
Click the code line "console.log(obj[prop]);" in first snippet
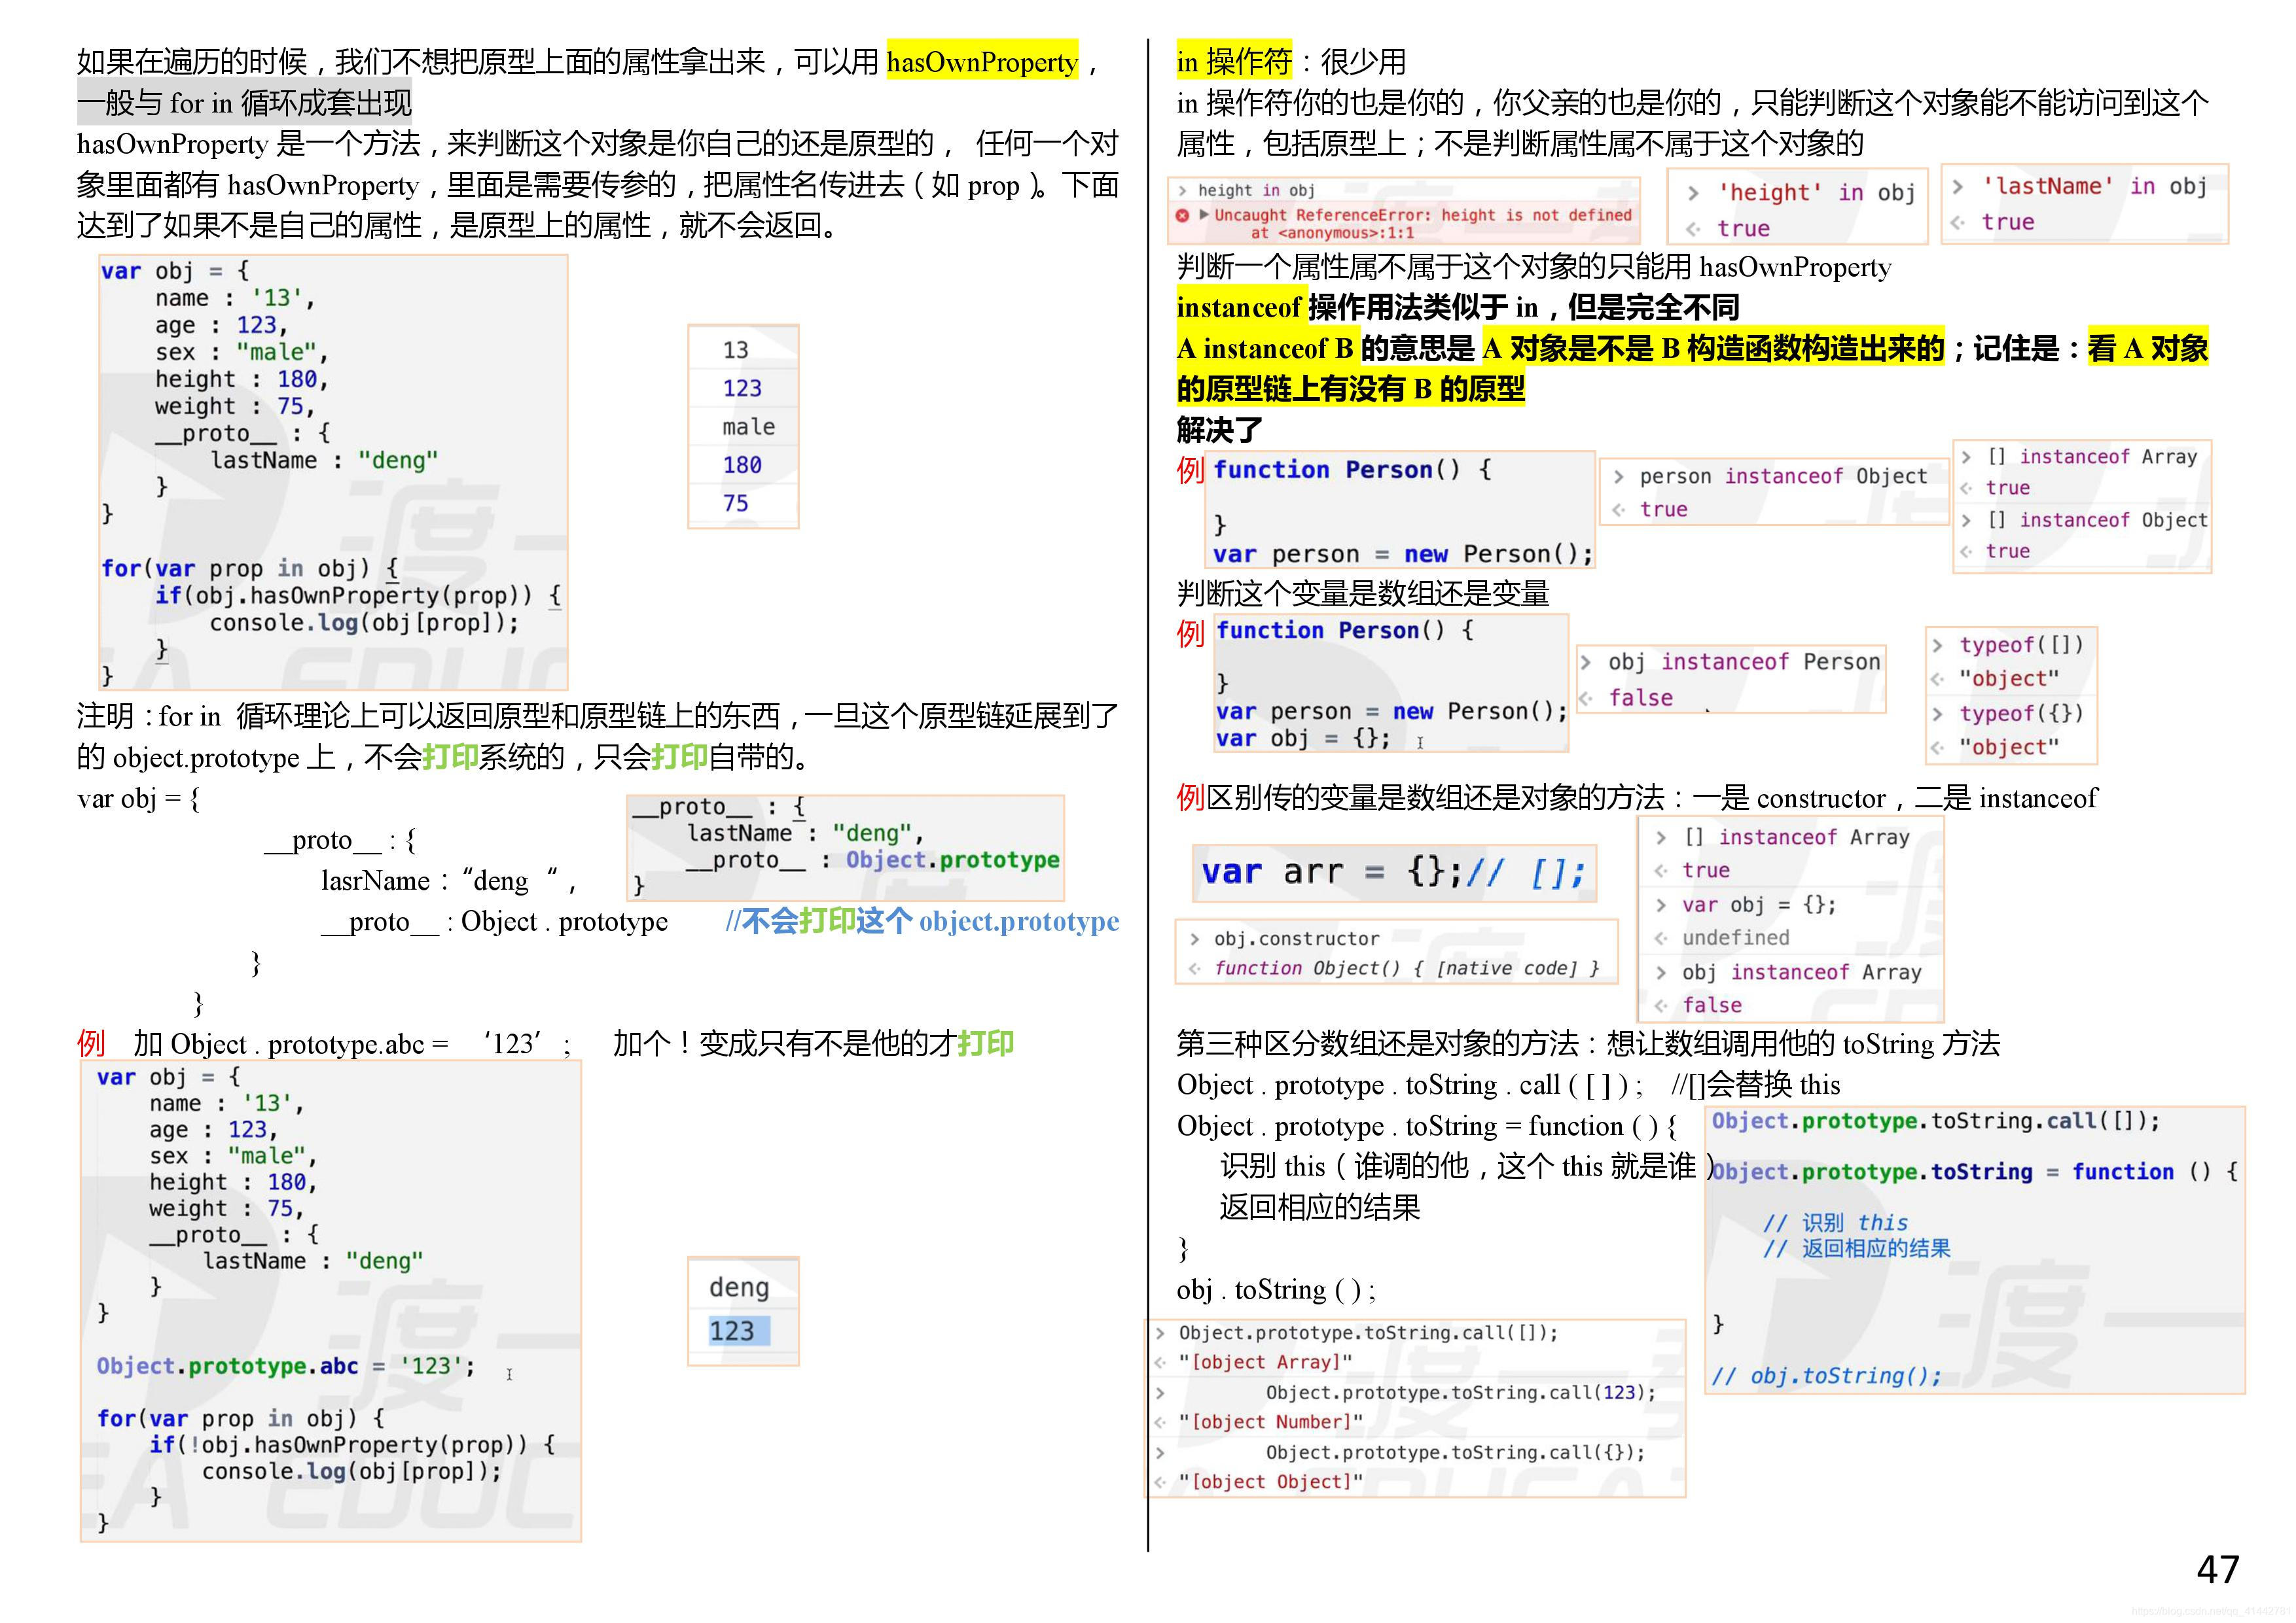click(x=364, y=623)
